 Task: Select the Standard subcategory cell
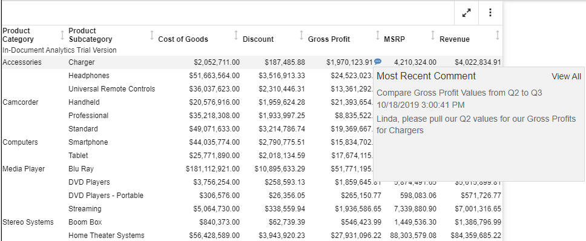click(84, 129)
